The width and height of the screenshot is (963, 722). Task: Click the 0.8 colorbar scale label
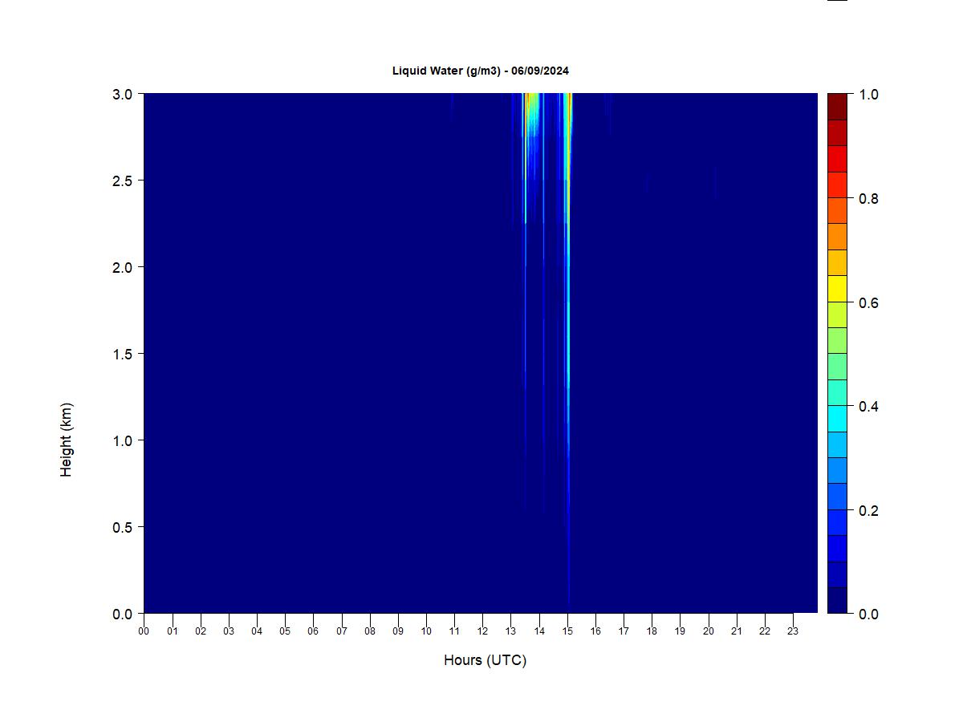(868, 199)
